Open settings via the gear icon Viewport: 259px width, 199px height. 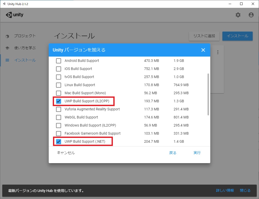point(238,15)
